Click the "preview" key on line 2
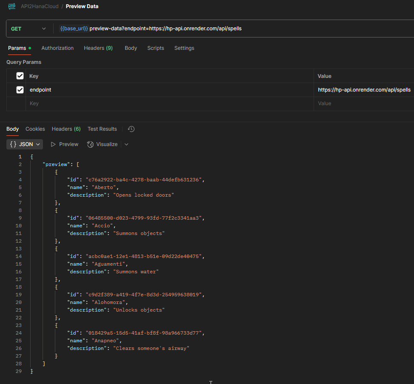 (56, 164)
